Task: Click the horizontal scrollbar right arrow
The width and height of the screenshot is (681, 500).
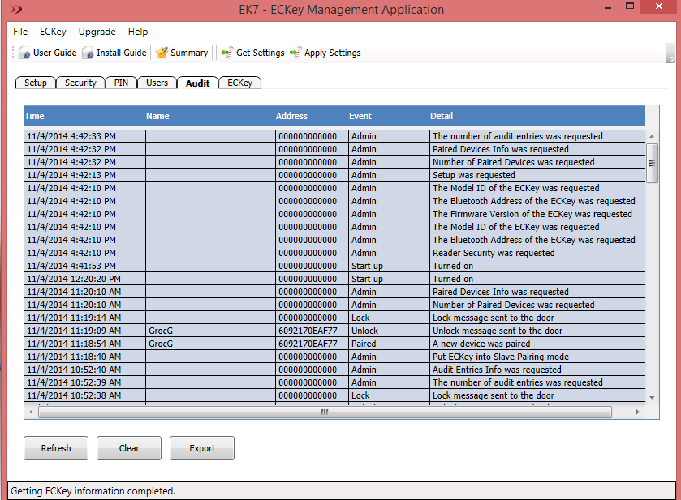Action: 637,412
